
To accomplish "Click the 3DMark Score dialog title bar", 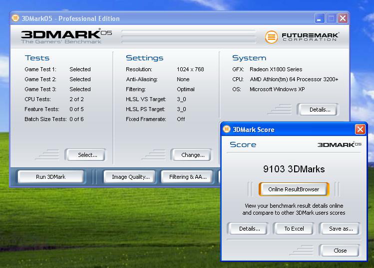I will tap(290, 130).
